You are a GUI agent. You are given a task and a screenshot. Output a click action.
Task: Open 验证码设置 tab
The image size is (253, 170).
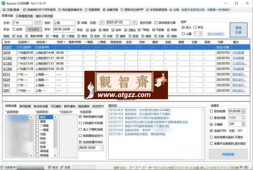click(x=41, y=106)
